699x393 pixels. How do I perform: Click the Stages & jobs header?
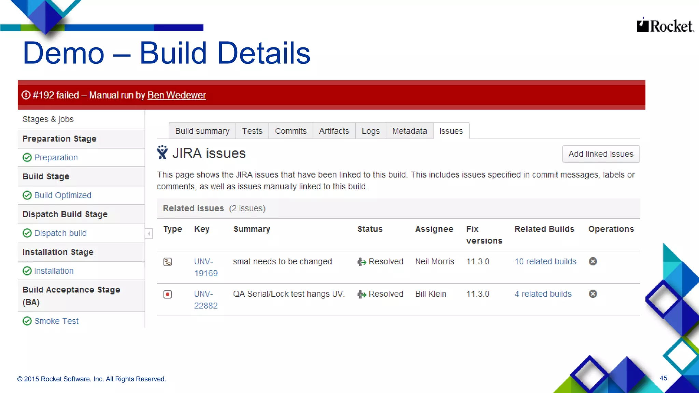(48, 119)
